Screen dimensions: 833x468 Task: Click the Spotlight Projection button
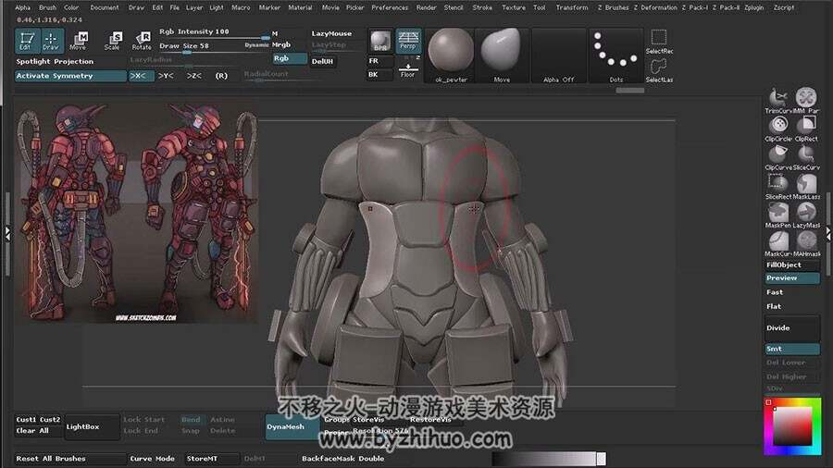pyautogui.click(x=55, y=62)
